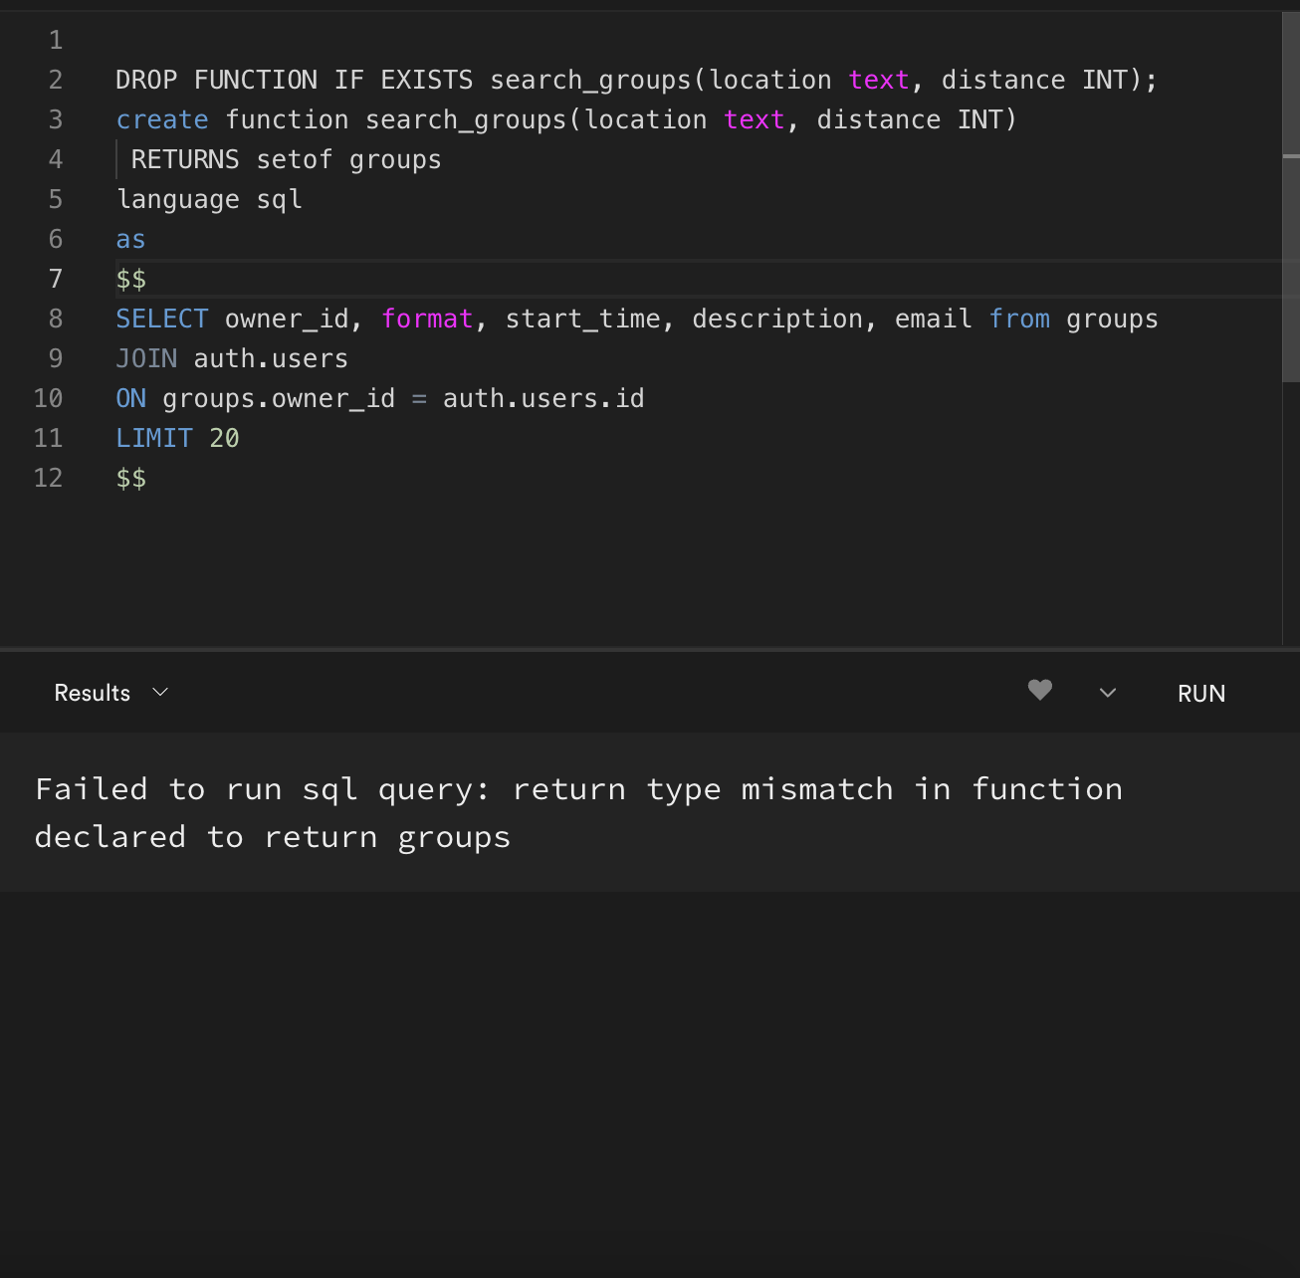Click the closing $$ delimiter on line 12
The width and height of the screenshot is (1300, 1278).
pos(130,478)
